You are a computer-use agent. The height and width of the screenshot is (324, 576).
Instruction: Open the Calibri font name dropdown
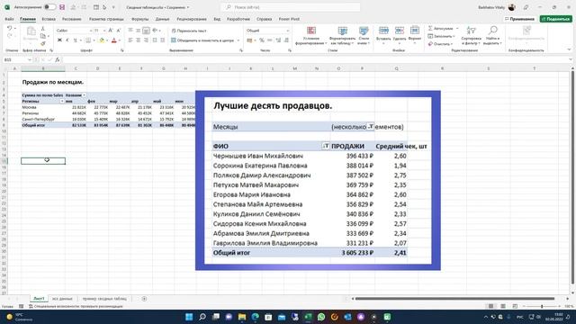(91, 31)
